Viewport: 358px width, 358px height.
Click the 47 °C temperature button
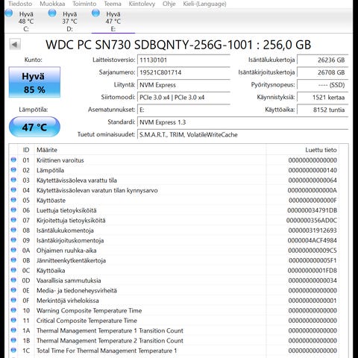click(34, 127)
